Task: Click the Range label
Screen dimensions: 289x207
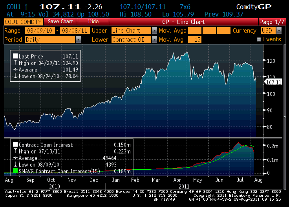Action: coord(12,31)
